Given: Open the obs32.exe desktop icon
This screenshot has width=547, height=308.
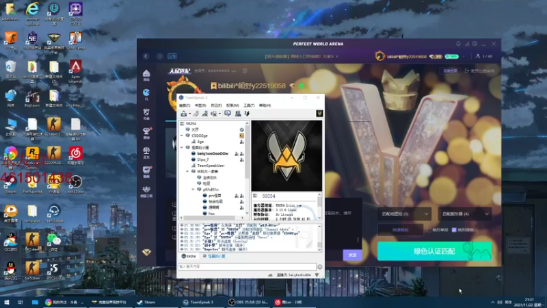Looking at the screenshot, I should coord(75,184).
